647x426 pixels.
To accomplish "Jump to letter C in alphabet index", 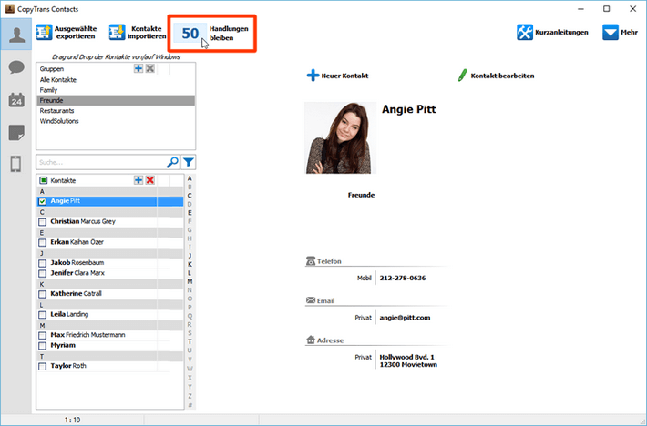I will point(190,196).
